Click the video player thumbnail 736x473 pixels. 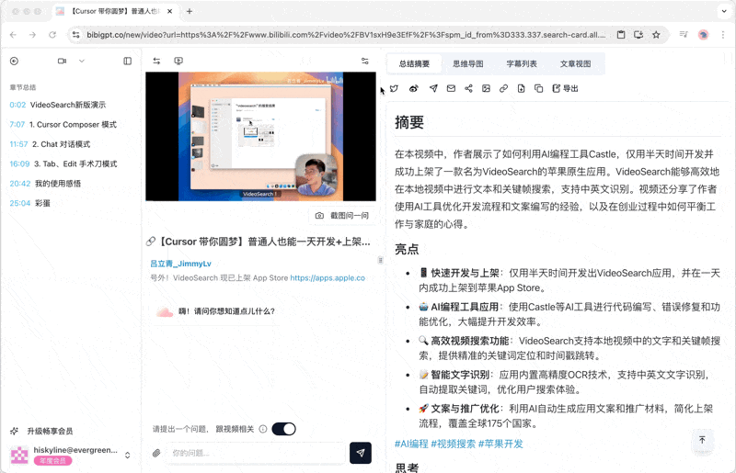tap(260, 137)
